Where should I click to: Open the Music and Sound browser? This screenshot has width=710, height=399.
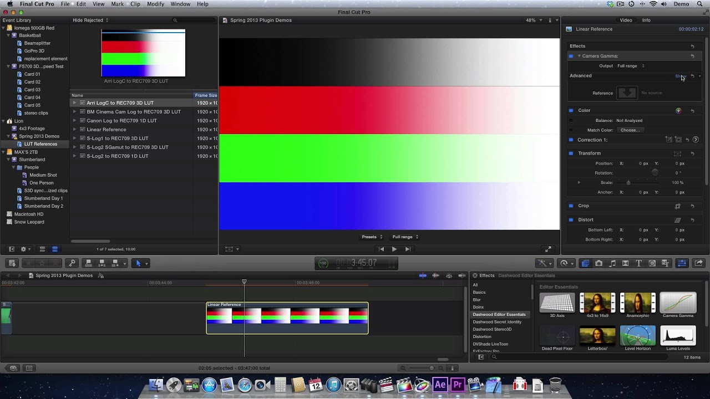tap(612, 263)
